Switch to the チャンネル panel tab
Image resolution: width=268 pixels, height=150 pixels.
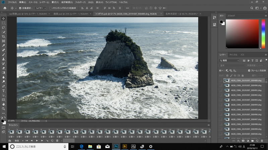pyautogui.click(x=233, y=55)
